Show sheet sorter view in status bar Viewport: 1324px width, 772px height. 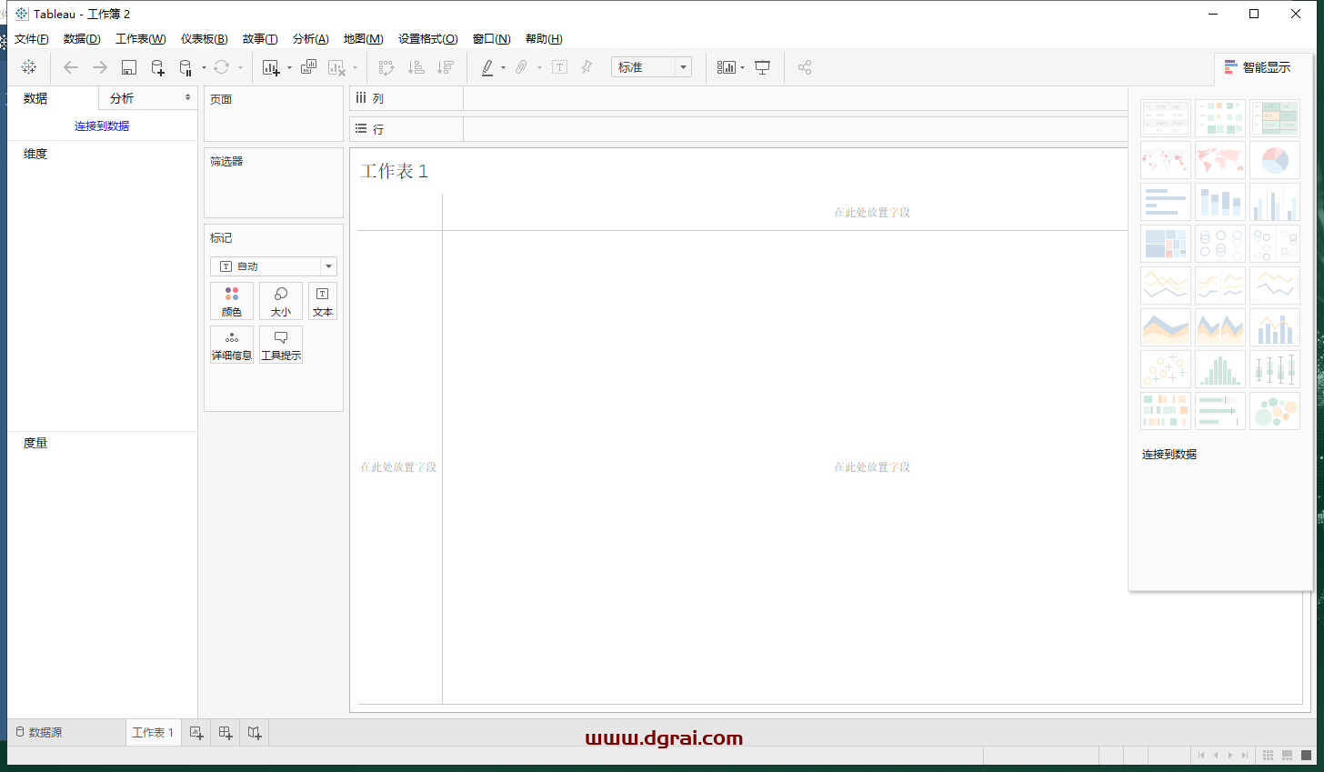(1268, 756)
